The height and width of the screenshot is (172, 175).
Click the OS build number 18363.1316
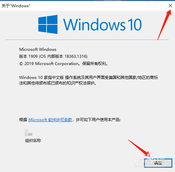click(75, 56)
